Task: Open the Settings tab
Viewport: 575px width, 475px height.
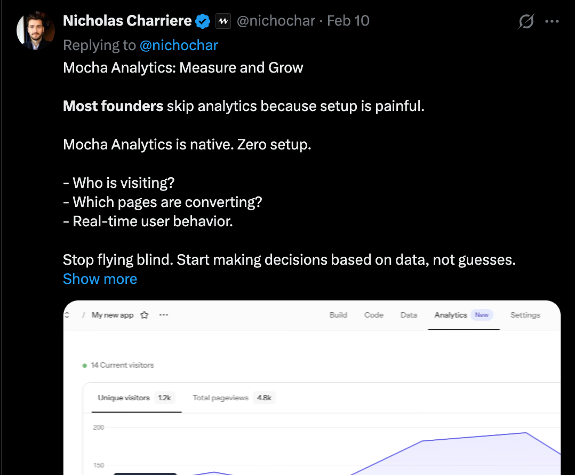Action: [525, 315]
